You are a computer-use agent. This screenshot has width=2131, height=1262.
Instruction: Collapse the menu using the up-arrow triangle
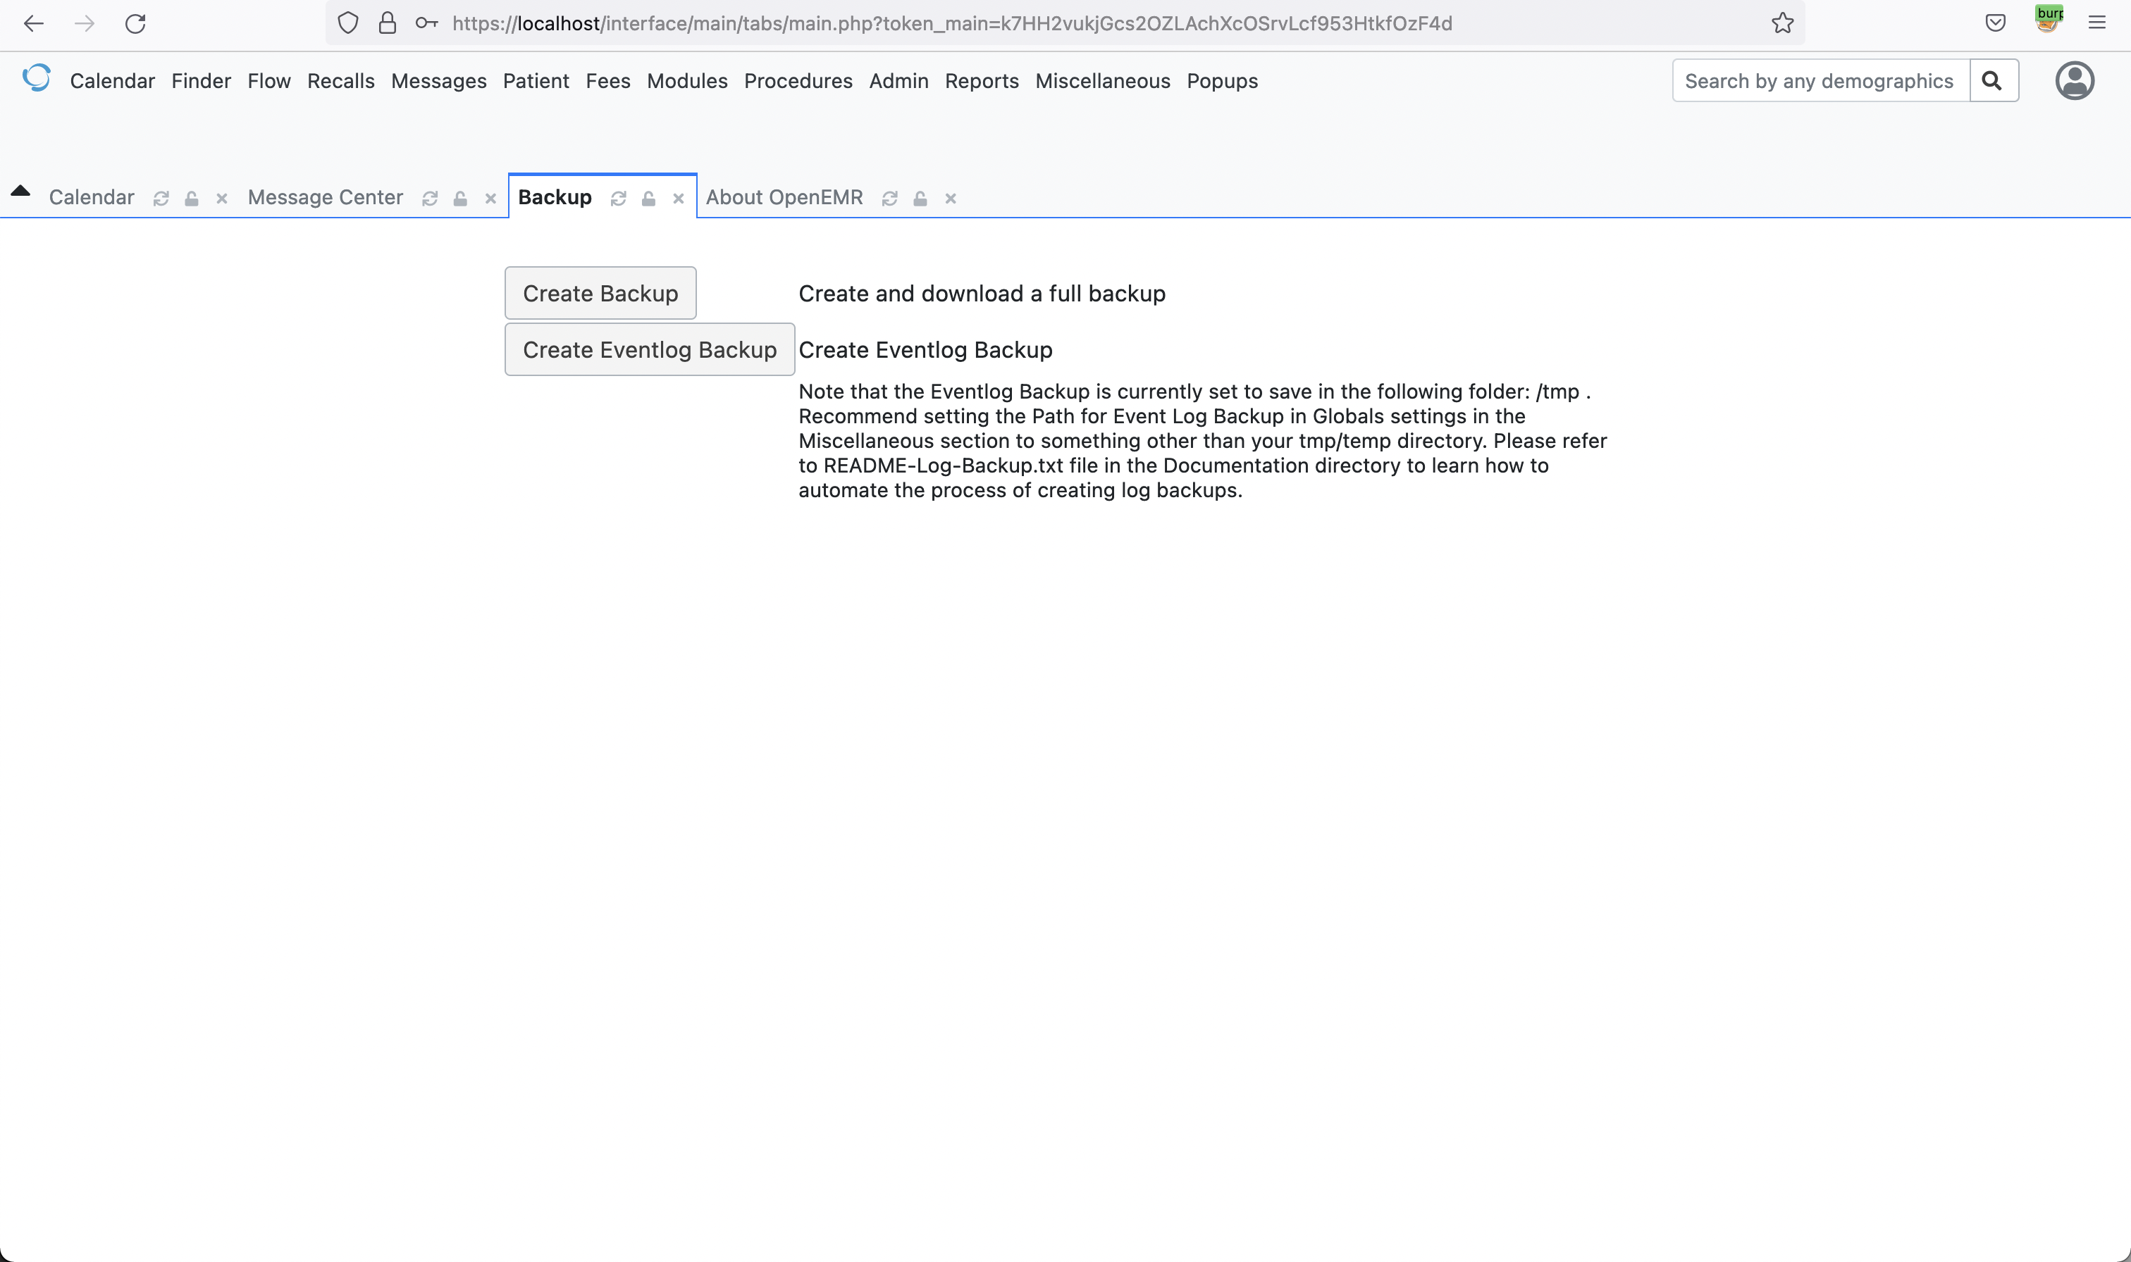pyautogui.click(x=20, y=192)
